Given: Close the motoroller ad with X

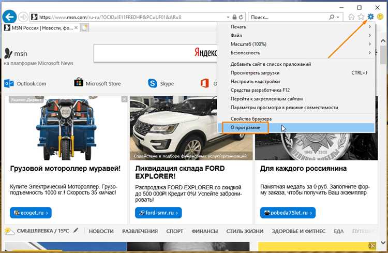Looking at the screenshot, I should (x=124, y=99).
